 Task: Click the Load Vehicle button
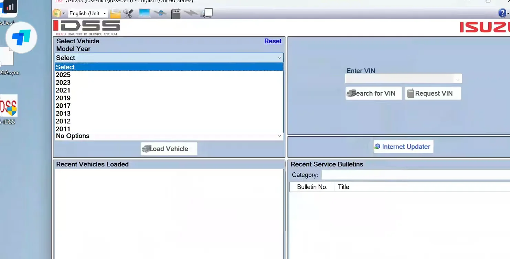pyautogui.click(x=169, y=149)
